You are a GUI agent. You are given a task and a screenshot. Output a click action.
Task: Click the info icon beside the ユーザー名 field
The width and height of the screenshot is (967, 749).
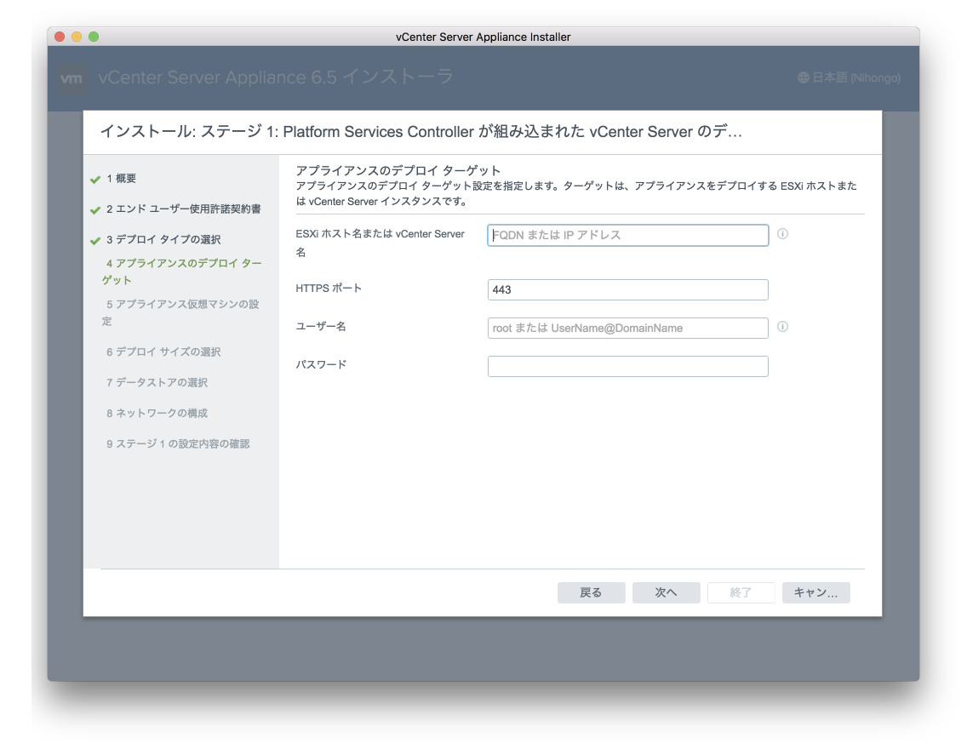(x=782, y=327)
